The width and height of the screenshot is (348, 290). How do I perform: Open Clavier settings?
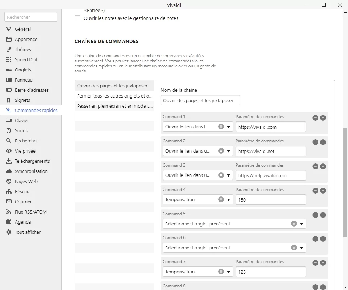(30, 120)
